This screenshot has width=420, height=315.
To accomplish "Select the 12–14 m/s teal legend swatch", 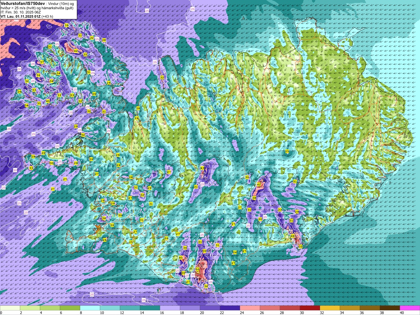I will [130, 308].
